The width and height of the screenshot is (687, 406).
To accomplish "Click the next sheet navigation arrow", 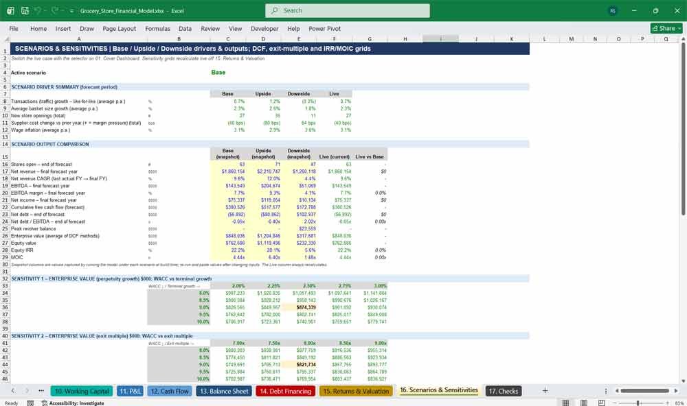I will point(27,391).
